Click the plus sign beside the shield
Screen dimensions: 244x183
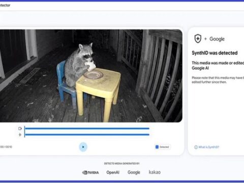(x=205, y=39)
